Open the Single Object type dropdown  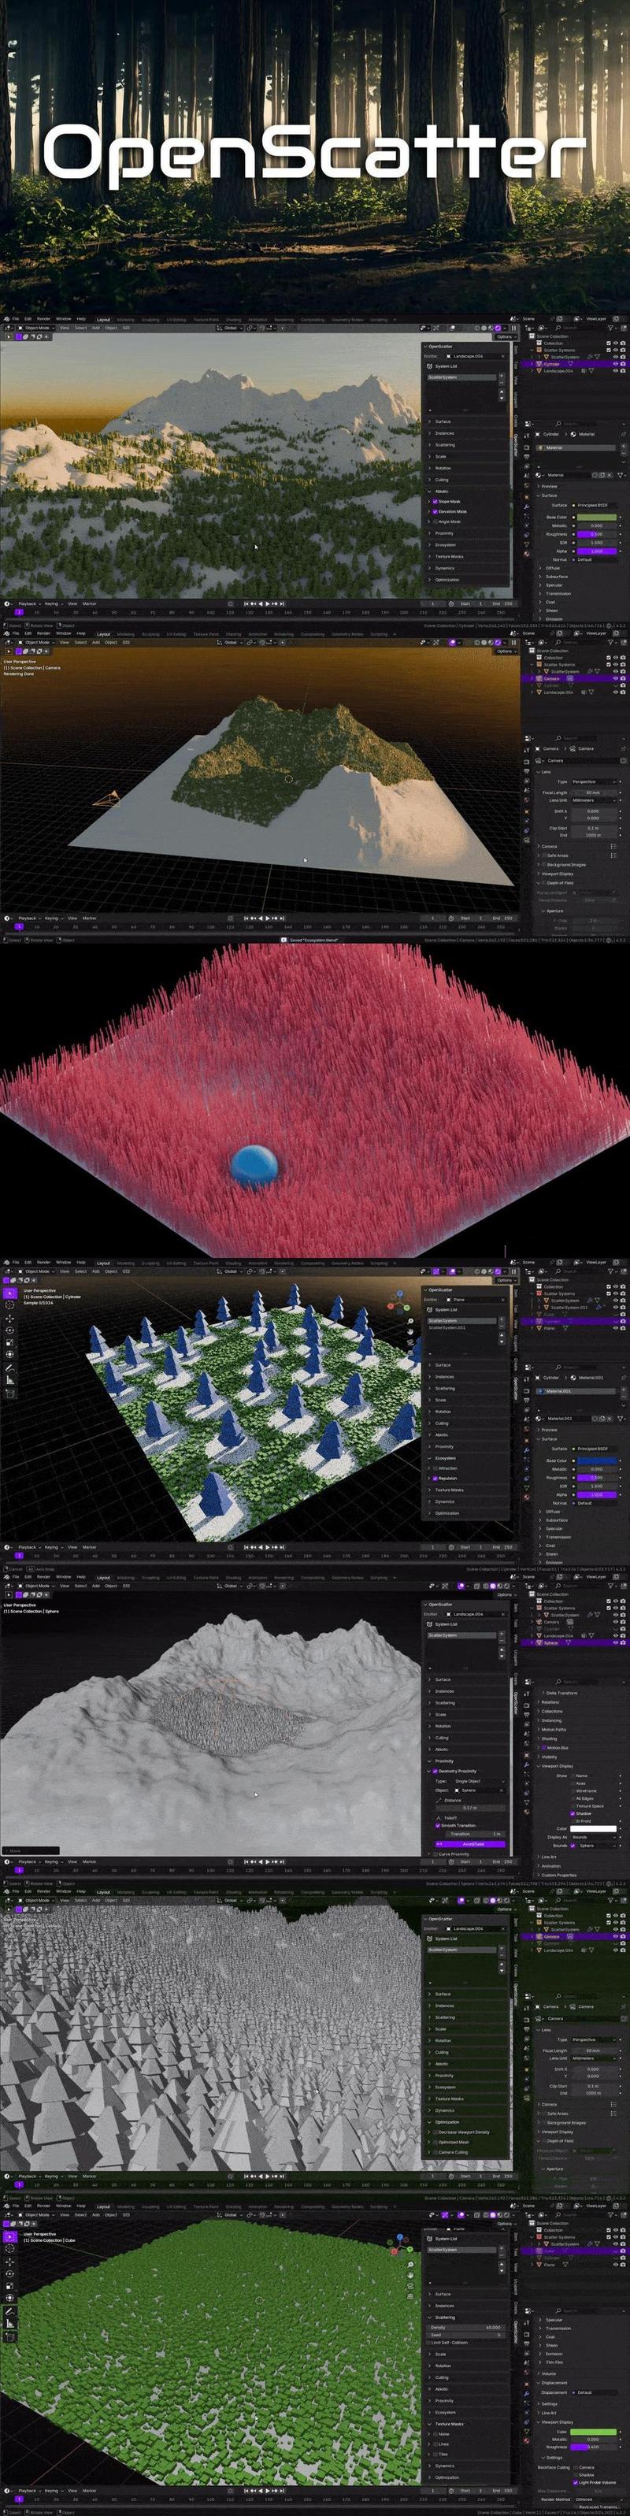tap(480, 1782)
